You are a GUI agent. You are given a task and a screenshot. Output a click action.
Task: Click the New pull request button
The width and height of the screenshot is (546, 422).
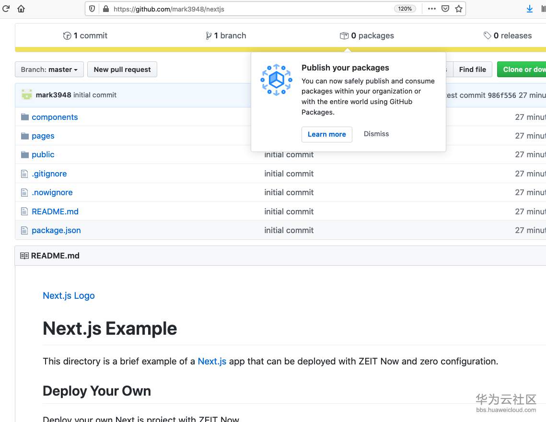tap(122, 70)
